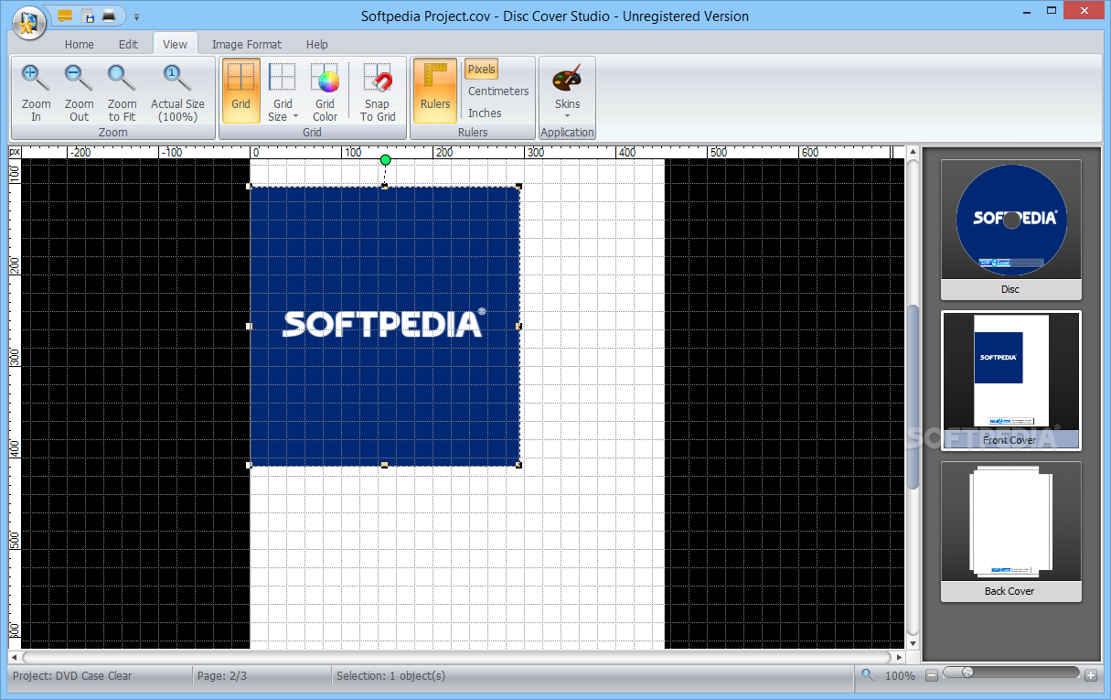This screenshot has width=1111, height=700.
Task: Click the status bar zoom minus button
Action: coord(931,676)
